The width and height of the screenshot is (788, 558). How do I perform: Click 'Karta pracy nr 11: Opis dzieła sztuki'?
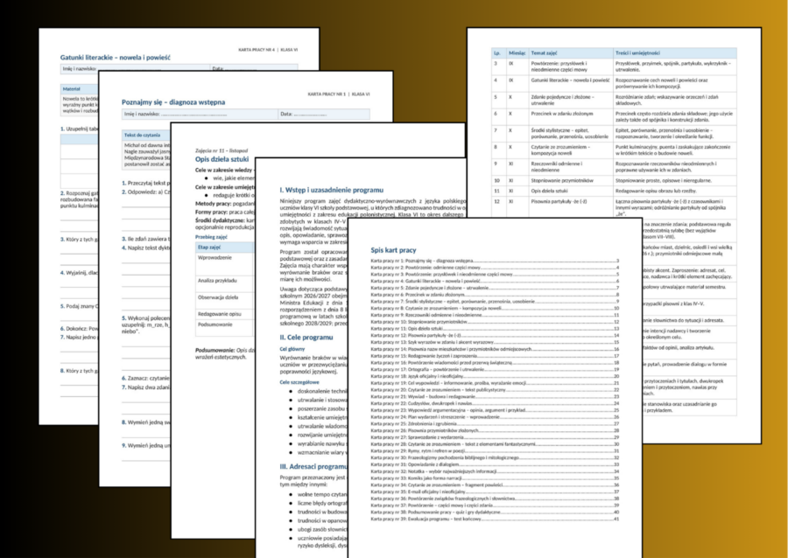pyautogui.click(x=495, y=329)
